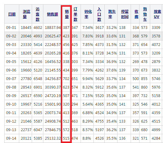Screen dimensions: 163x143
Task: Click sales amount 18837.94
Action: pyautogui.click(x=53, y=28)
